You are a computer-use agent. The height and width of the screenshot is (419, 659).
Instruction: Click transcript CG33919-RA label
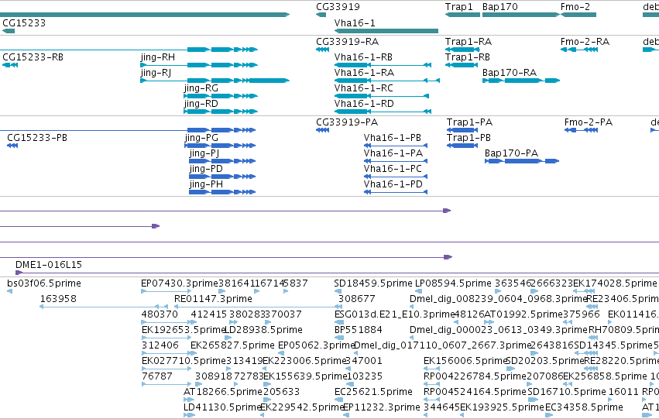point(347,42)
